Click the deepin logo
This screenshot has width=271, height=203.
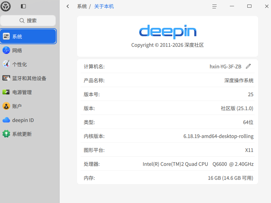pos(168,32)
